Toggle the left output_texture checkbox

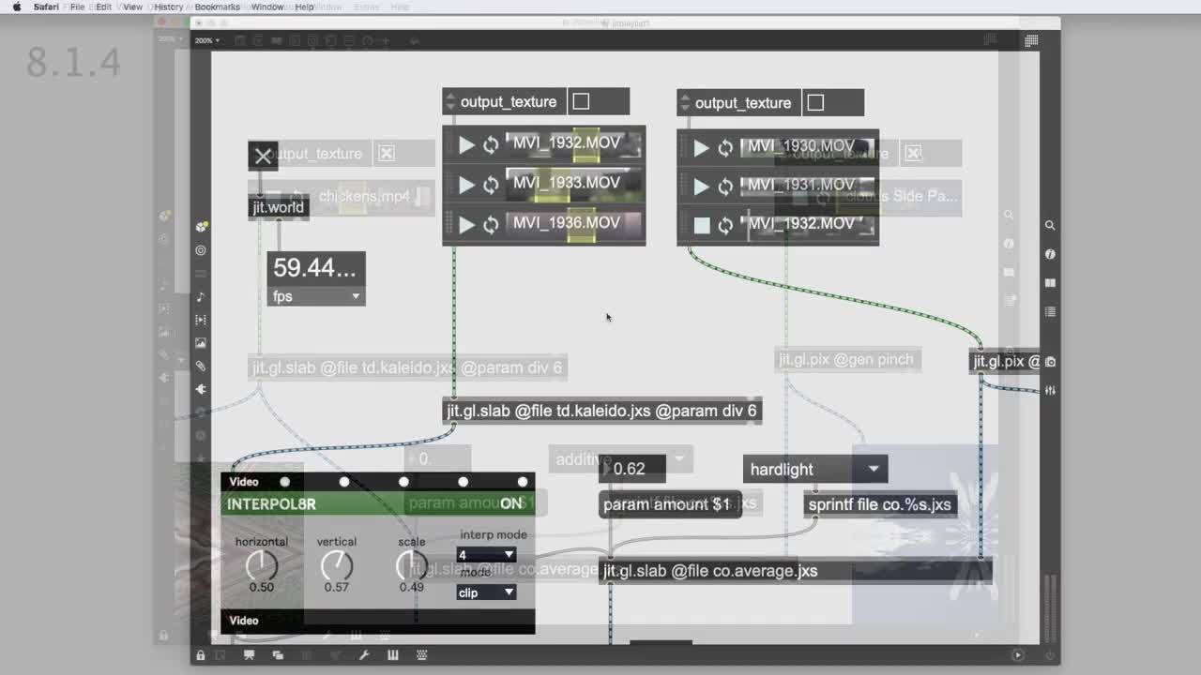[581, 101]
